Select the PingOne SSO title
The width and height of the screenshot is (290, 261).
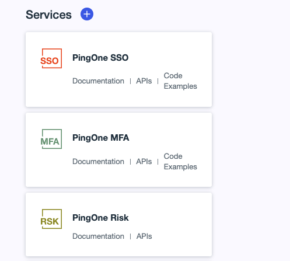[x=100, y=58]
